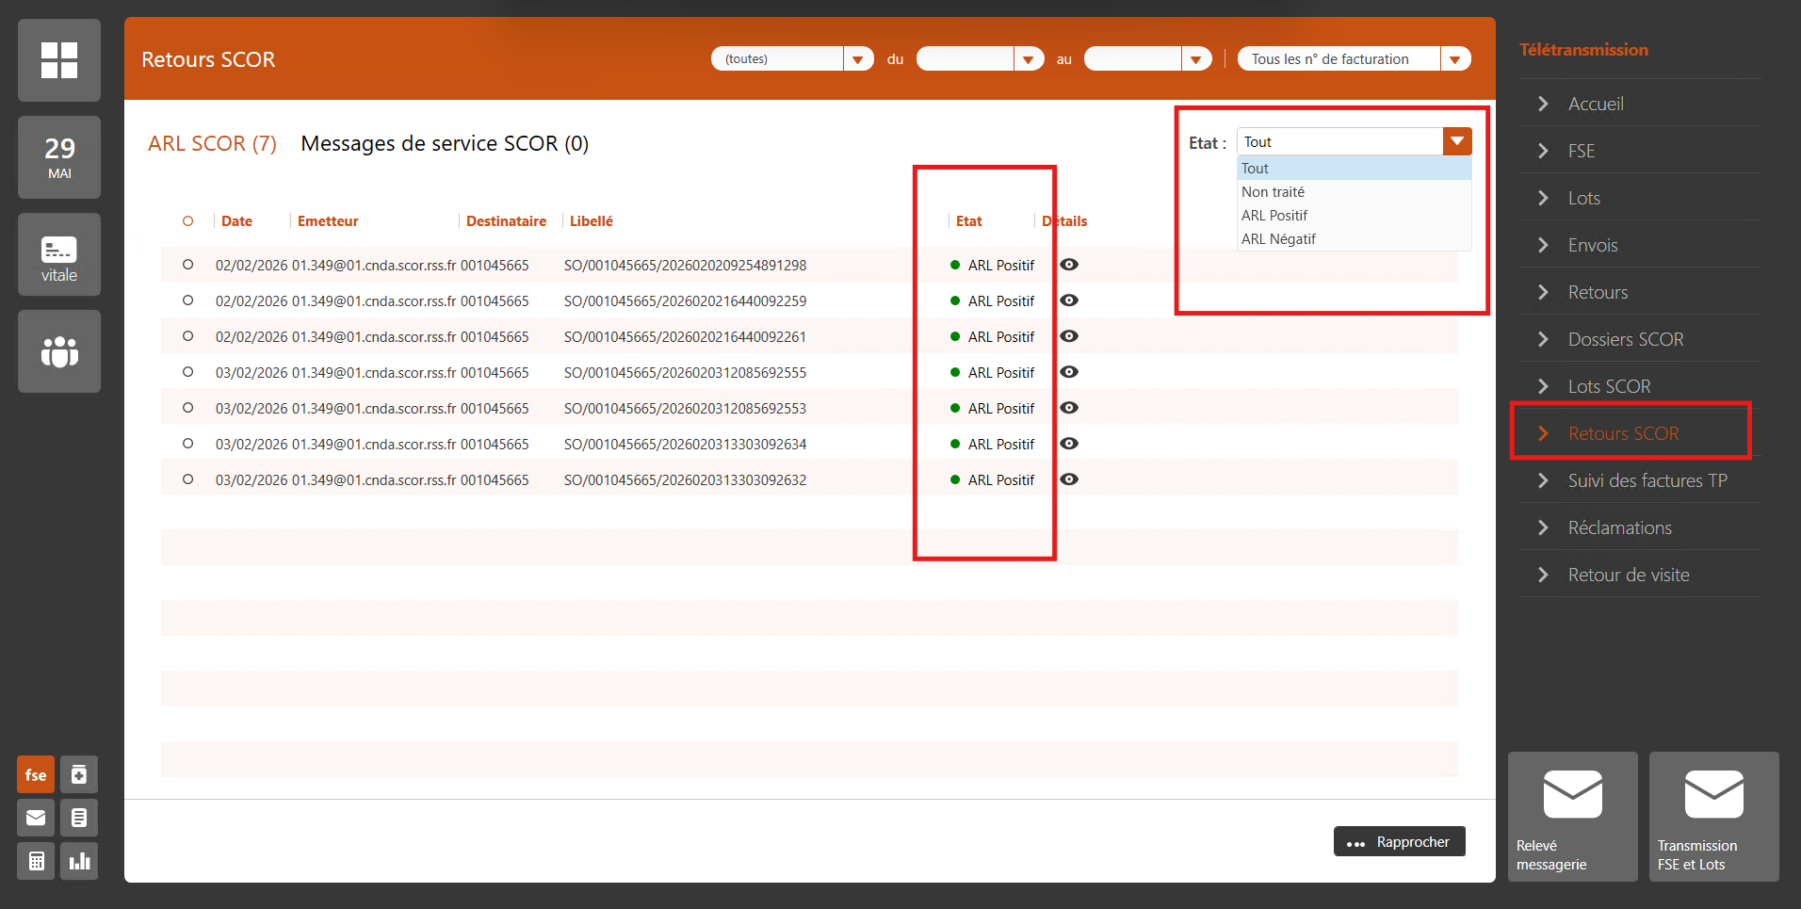Sort by Libellé column header

tap(592, 221)
